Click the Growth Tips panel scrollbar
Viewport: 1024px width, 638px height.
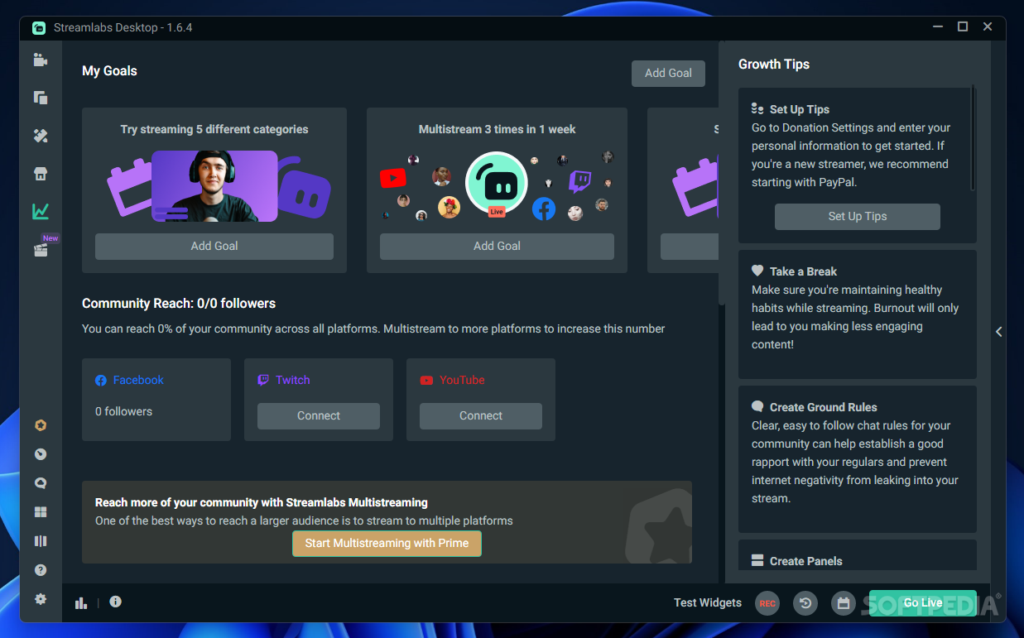(x=973, y=137)
